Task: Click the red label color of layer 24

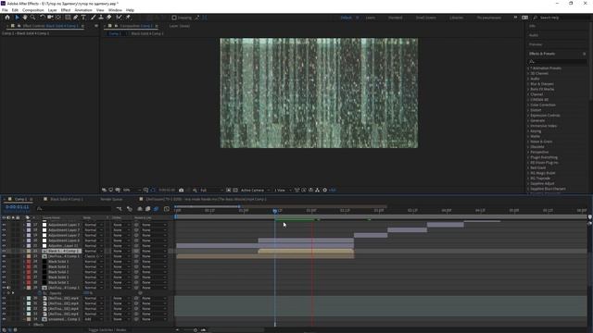Action: click(x=29, y=261)
